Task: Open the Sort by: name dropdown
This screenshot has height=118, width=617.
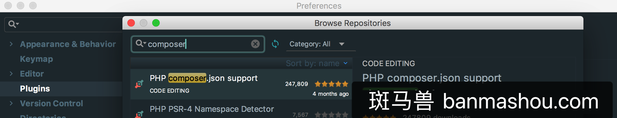Action: pos(317,63)
